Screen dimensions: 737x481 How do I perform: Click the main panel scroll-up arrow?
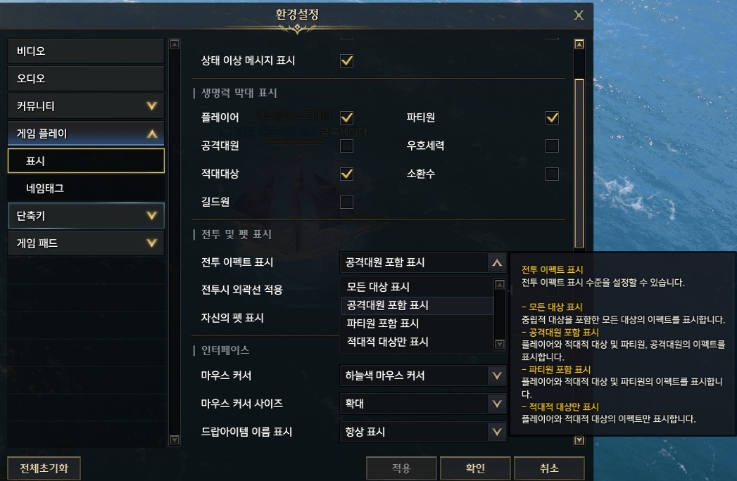(579, 44)
